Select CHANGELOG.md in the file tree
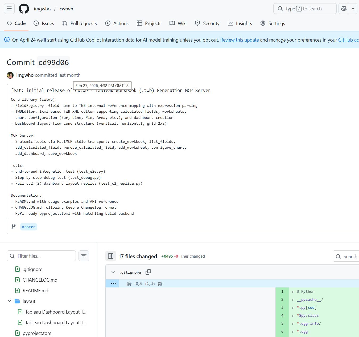The height and width of the screenshot is (337, 359). point(40,280)
